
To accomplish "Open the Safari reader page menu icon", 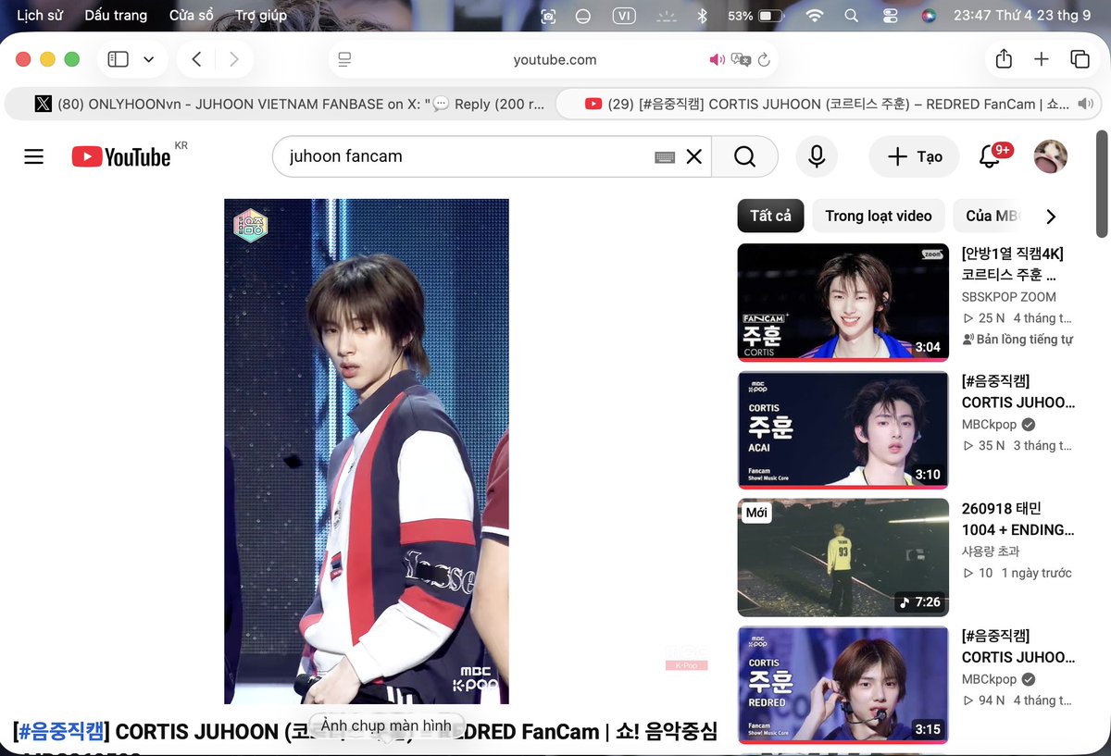I will [x=344, y=59].
